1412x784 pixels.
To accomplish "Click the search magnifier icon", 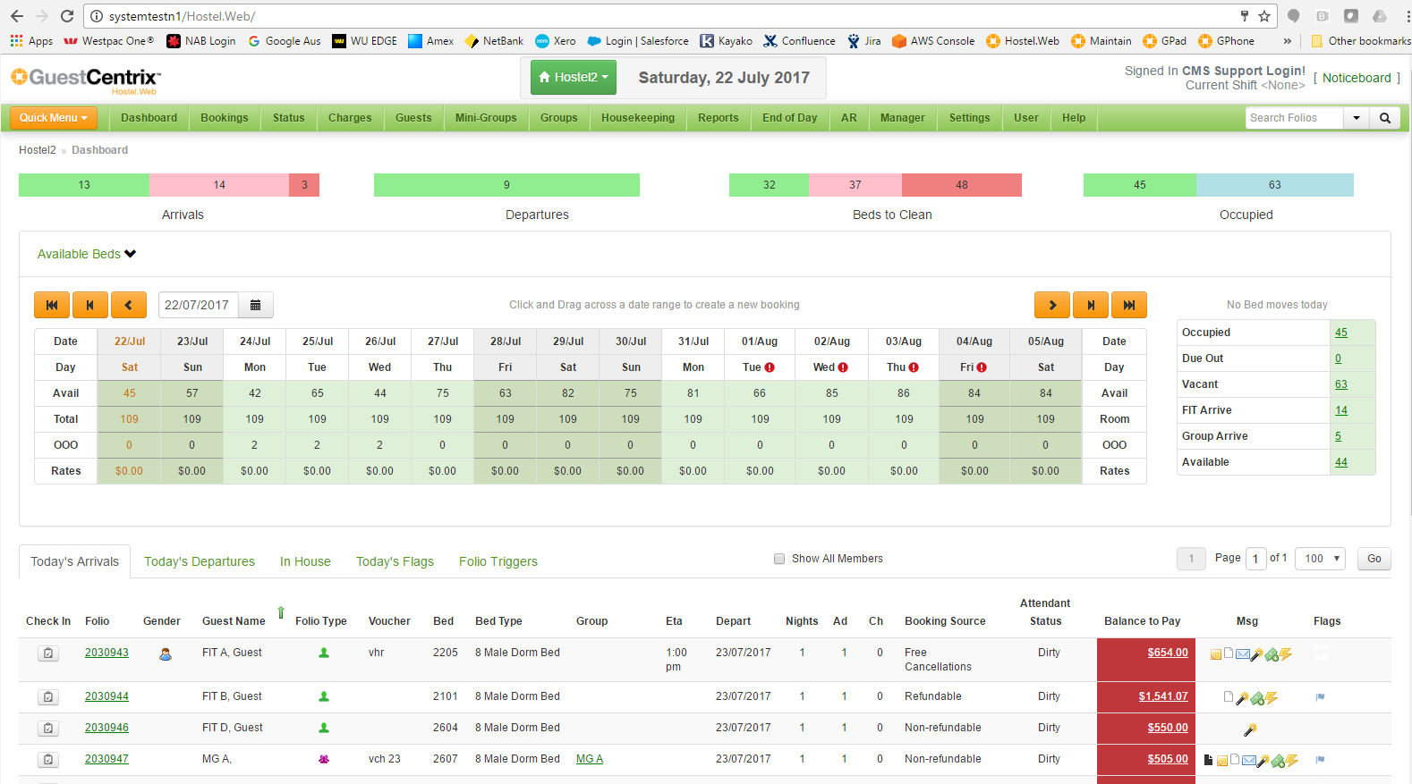I will (x=1384, y=118).
